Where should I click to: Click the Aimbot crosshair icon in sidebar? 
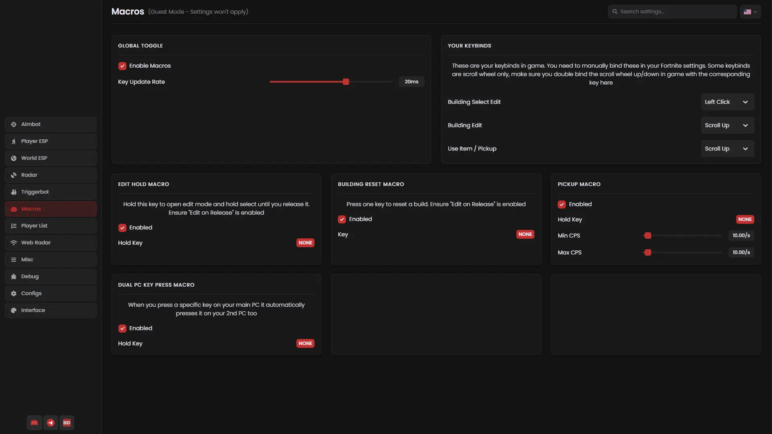pyautogui.click(x=14, y=124)
